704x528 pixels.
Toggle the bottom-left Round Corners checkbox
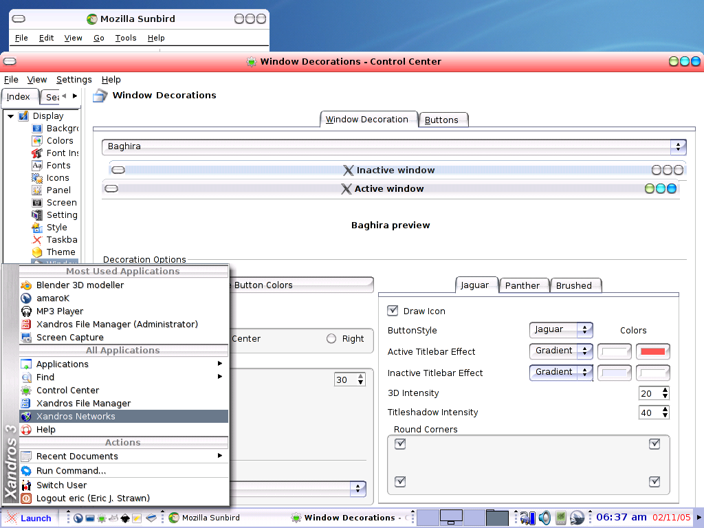pos(400,482)
